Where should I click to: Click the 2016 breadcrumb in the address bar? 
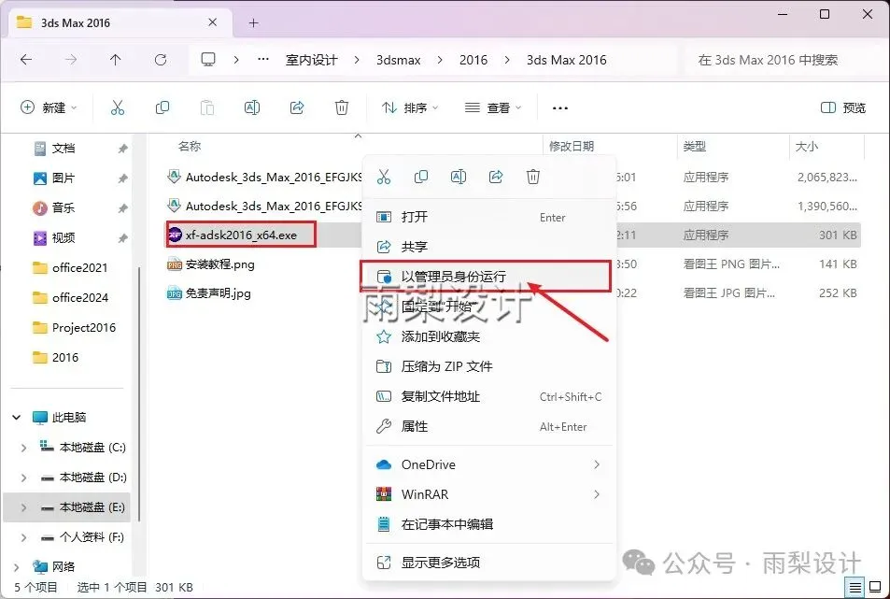pos(473,60)
